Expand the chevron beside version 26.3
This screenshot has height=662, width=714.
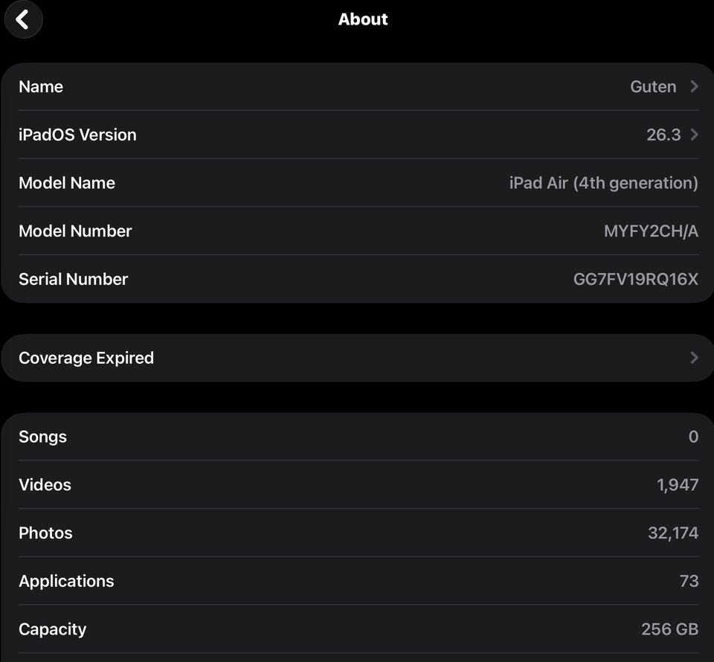[x=694, y=135]
